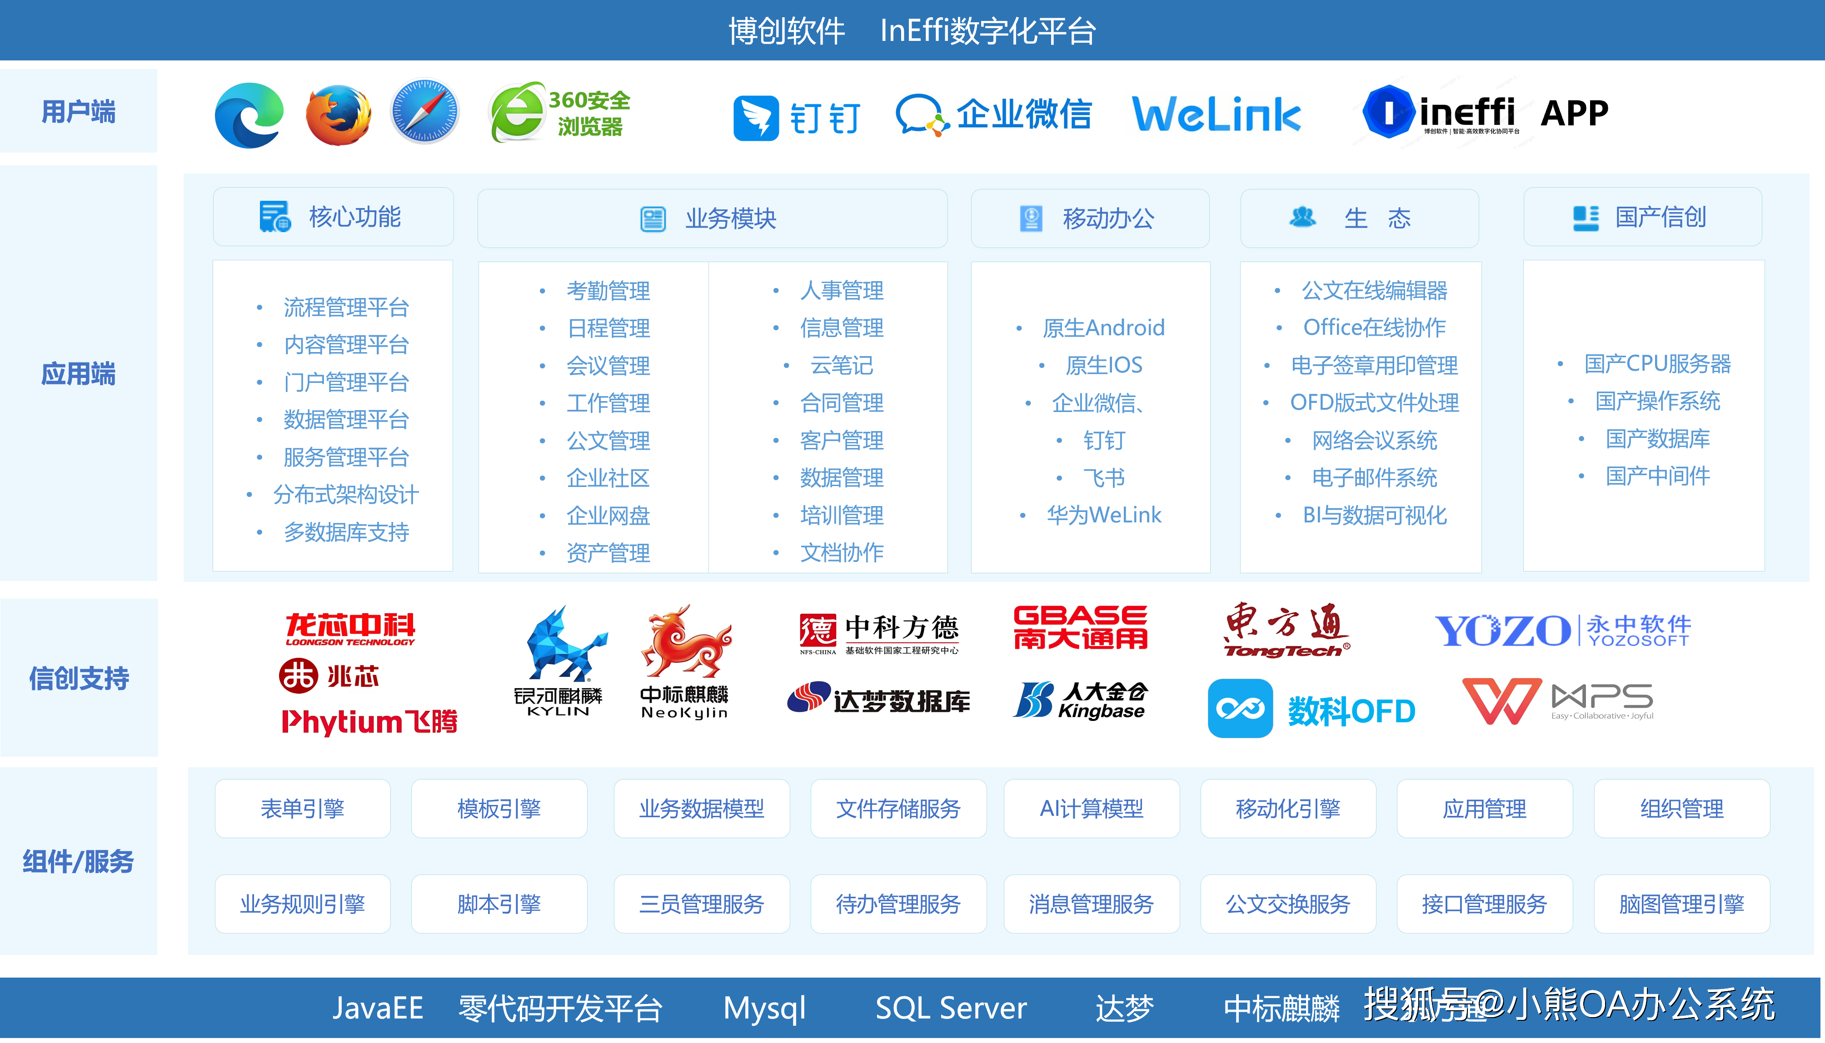1825x1043 pixels.
Task: Click the 业务模块 header icon
Action: click(x=653, y=219)
